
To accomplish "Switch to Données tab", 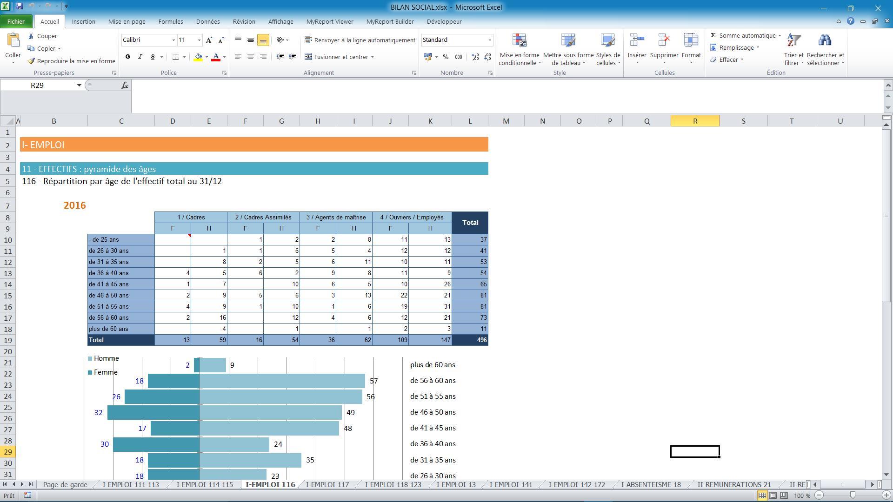I will tap(208, 21).
